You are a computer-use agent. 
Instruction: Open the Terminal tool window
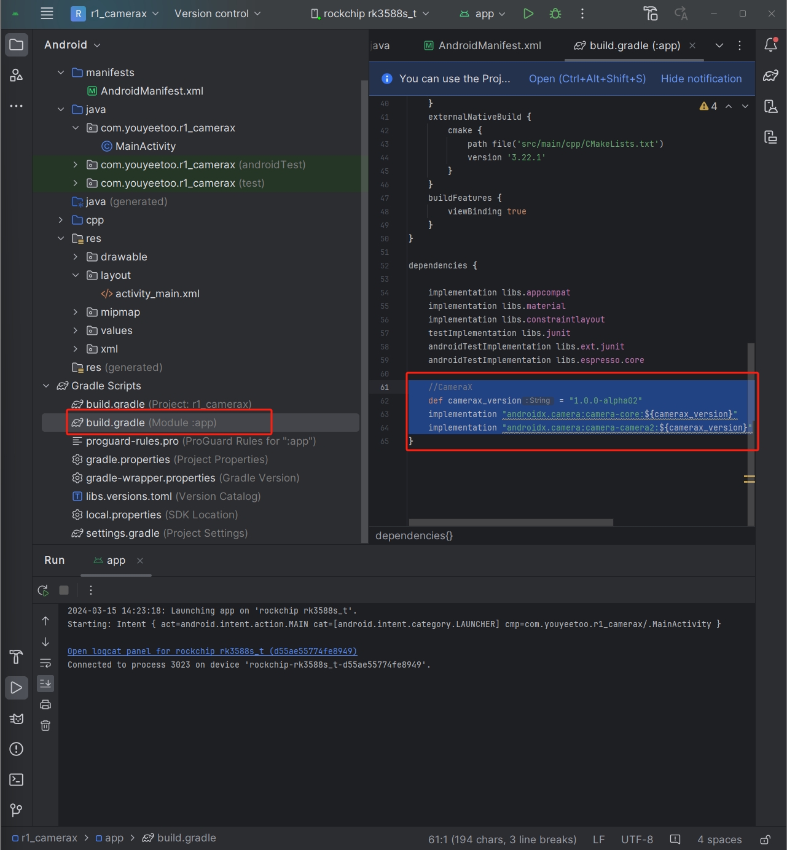[16, 779]
